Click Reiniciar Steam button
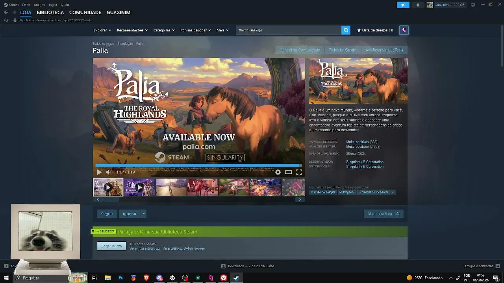Image resolution: width=504 pixels, height=283 pixels. [x=343, y=50]
